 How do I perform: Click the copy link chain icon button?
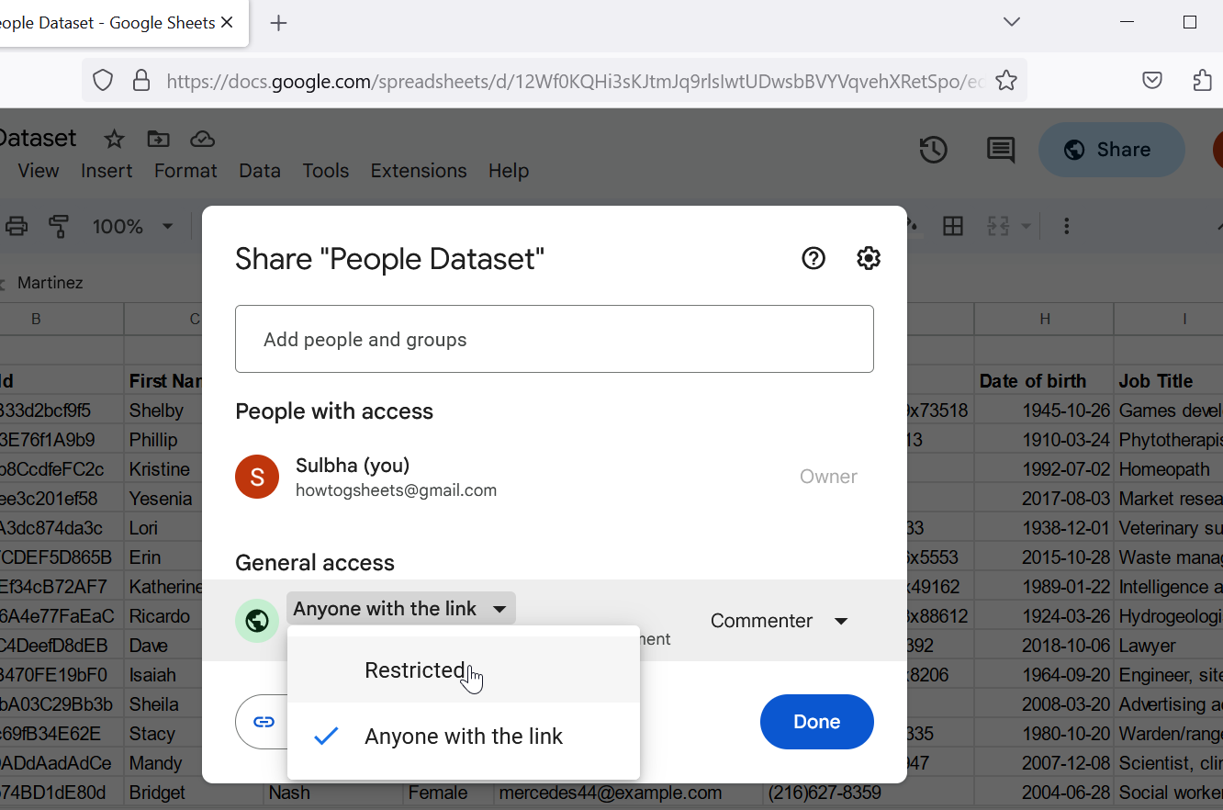tap(264, 722)
